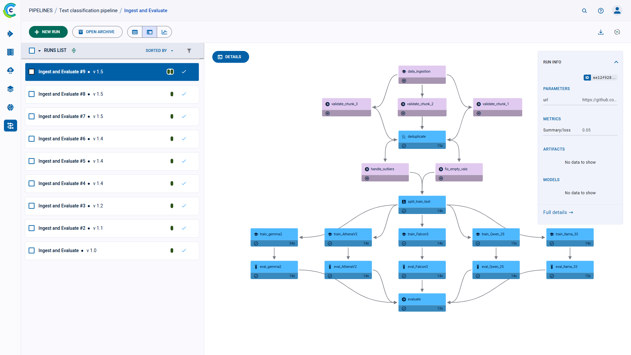Select Ingest and Evaluate #4 run row
This screenshot has width=631, height=355.
(112, 183)
